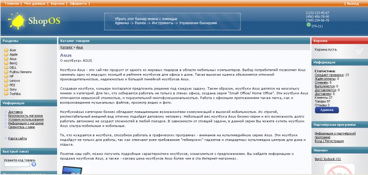Image resolution: width=368 pixels, height=175 pixels.
Task: Click the Корзина пуста text
Action: coord(326,50)
